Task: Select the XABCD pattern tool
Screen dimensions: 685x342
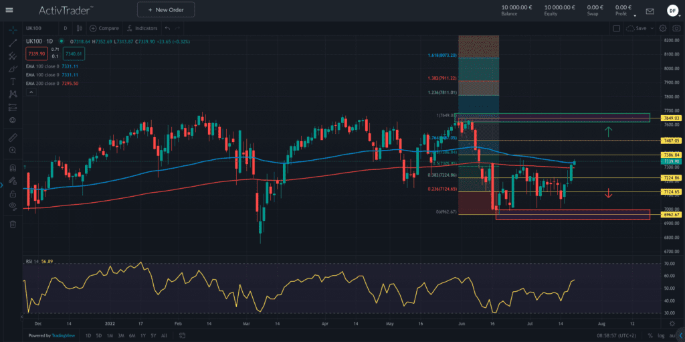Action: tap(13, 94)
